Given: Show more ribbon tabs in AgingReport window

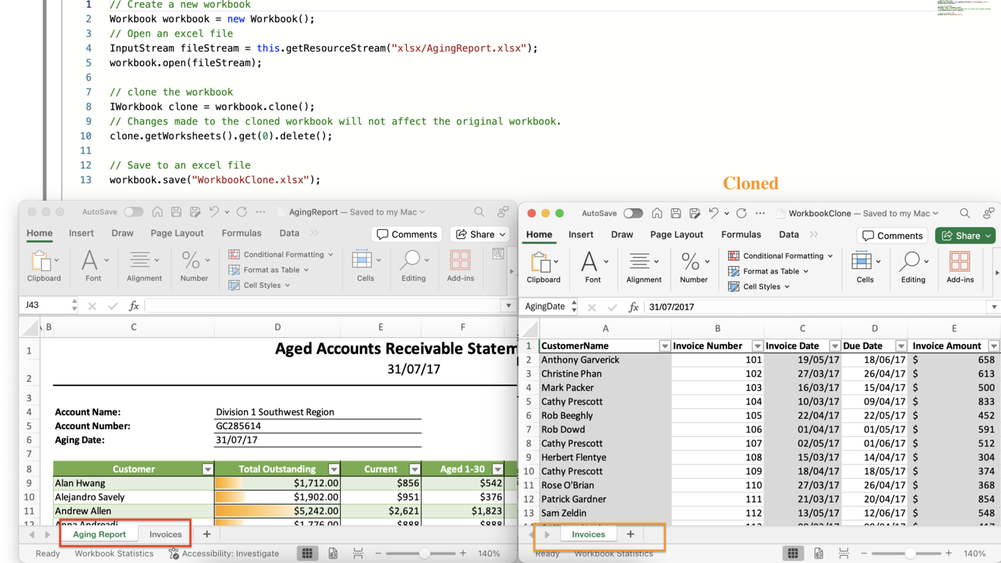Looking at the screenshot, I should 314,233.
